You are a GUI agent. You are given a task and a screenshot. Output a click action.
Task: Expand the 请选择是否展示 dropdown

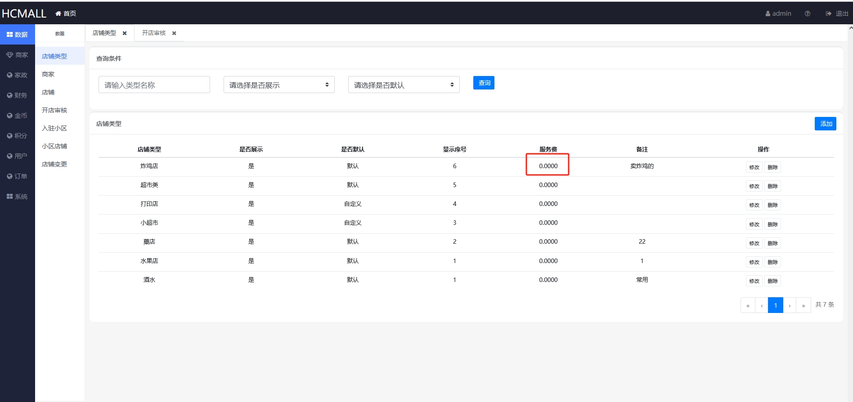point(279,85)
